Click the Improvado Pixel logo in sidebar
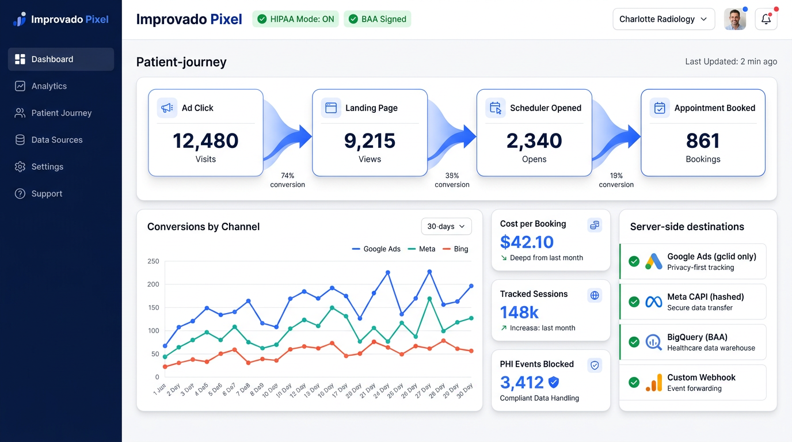This screenshot has width=792, height=442. click(x=60, y=19)
